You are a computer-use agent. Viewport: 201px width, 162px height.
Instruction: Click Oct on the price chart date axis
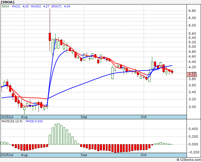coord(144,117)
